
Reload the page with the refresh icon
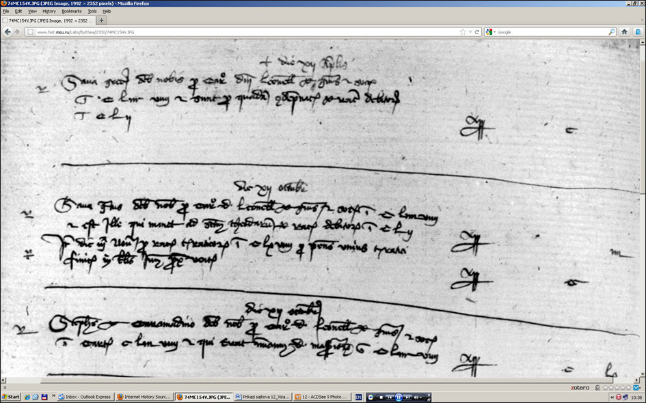pos(477,32)
